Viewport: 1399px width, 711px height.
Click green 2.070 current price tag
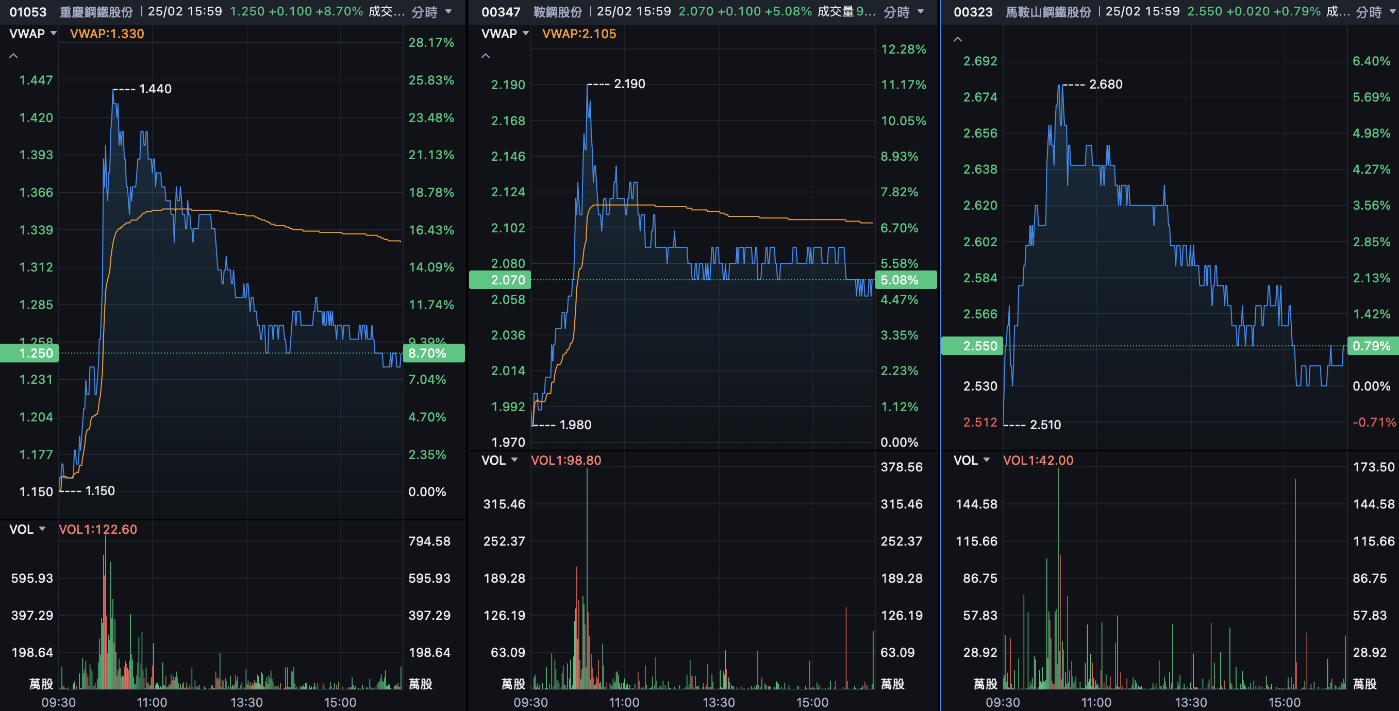[499, 280]
